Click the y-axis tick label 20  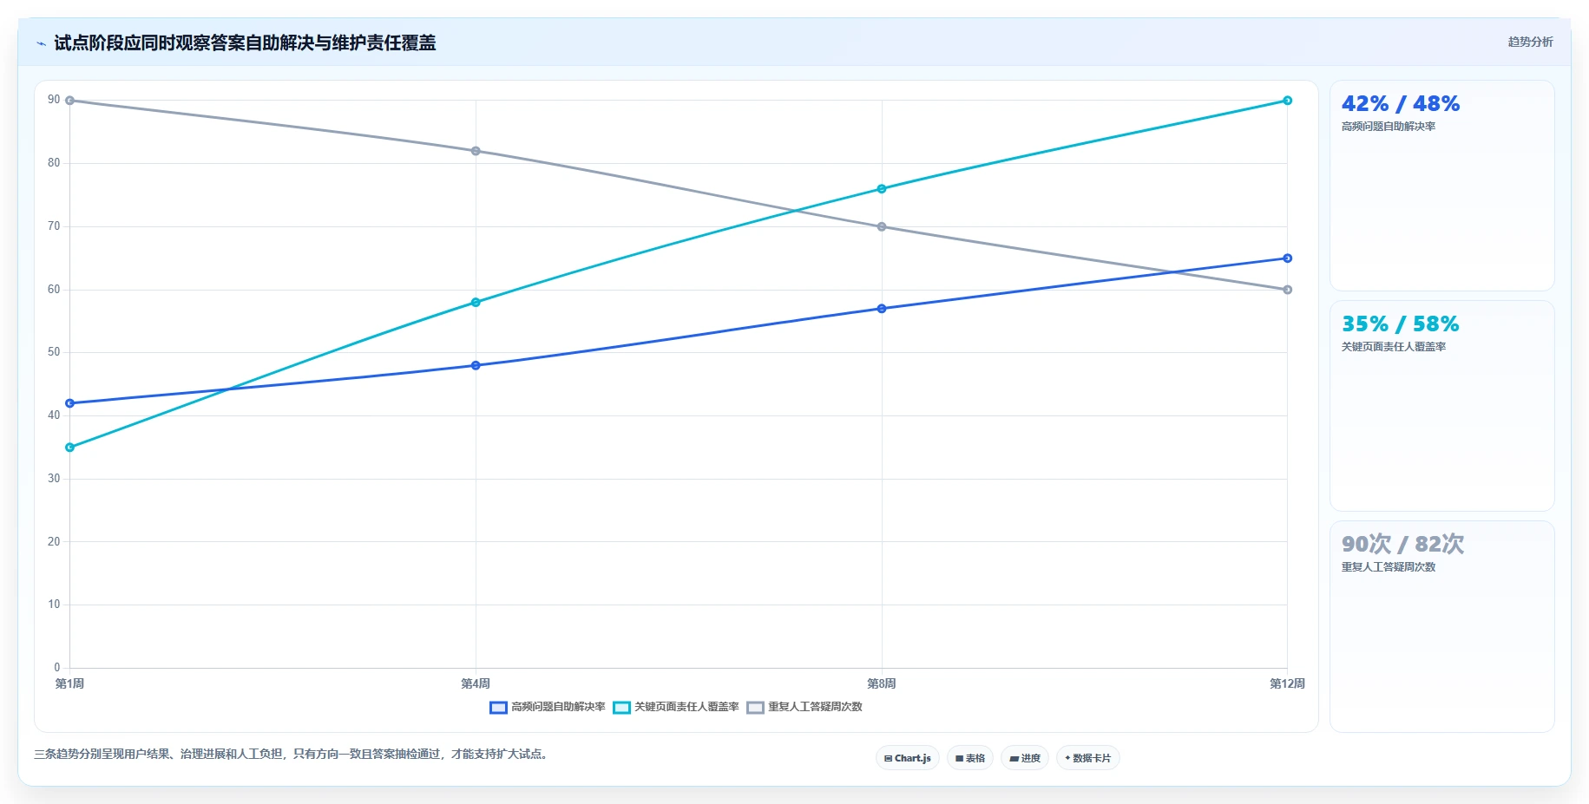click(x=54, y=541)
